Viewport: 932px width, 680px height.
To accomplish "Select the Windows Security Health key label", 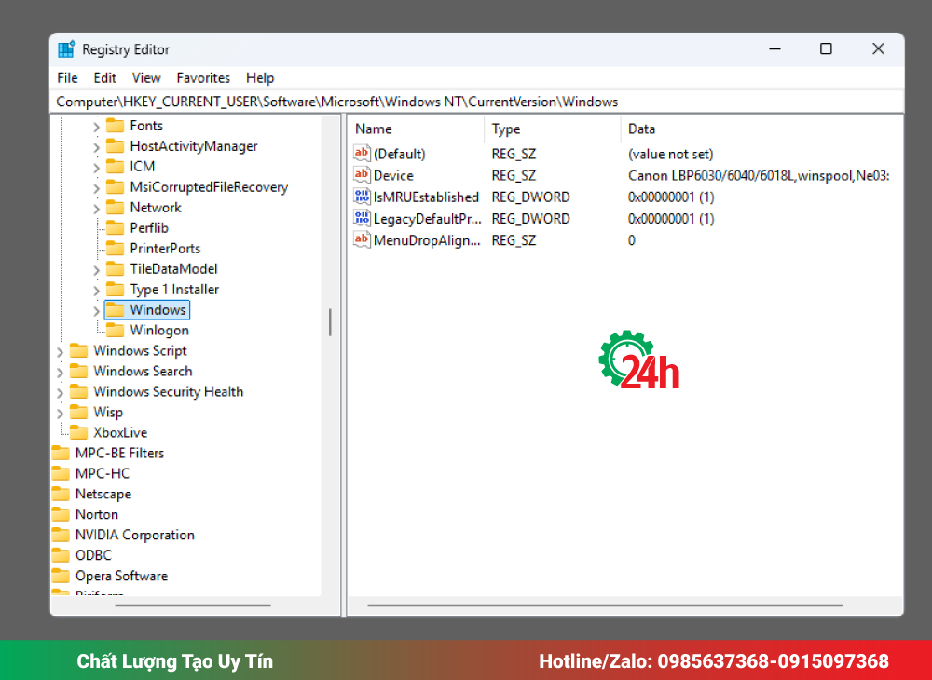I will [168, 392].
